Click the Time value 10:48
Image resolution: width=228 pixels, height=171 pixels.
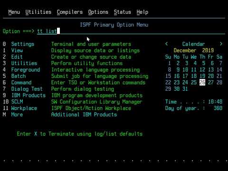click(215, 102)
